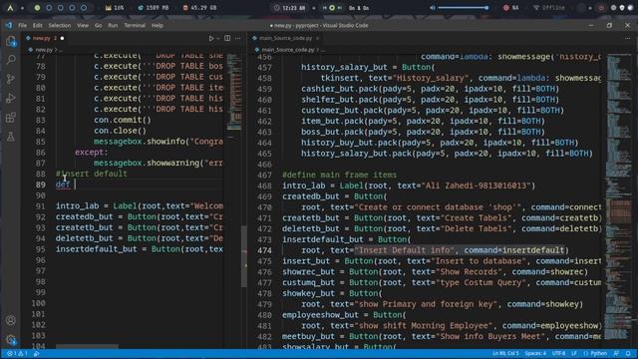Open the Extensions view
The image size is (638, 359).
point(11,118)
